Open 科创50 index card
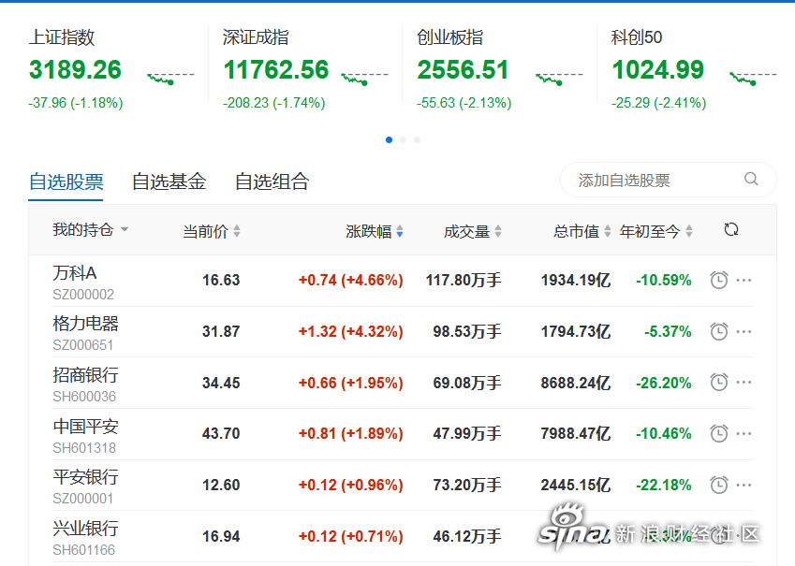795x566 pixels. click(x=694, y=69)
